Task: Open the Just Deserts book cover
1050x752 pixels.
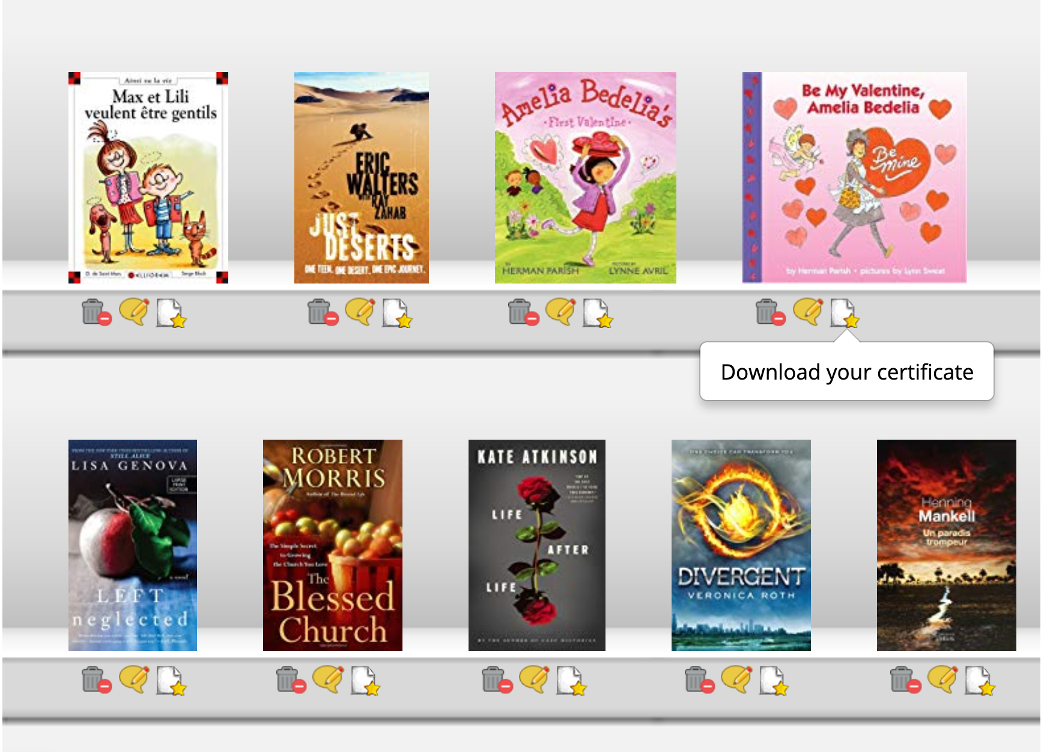Action: click(362, 178)
